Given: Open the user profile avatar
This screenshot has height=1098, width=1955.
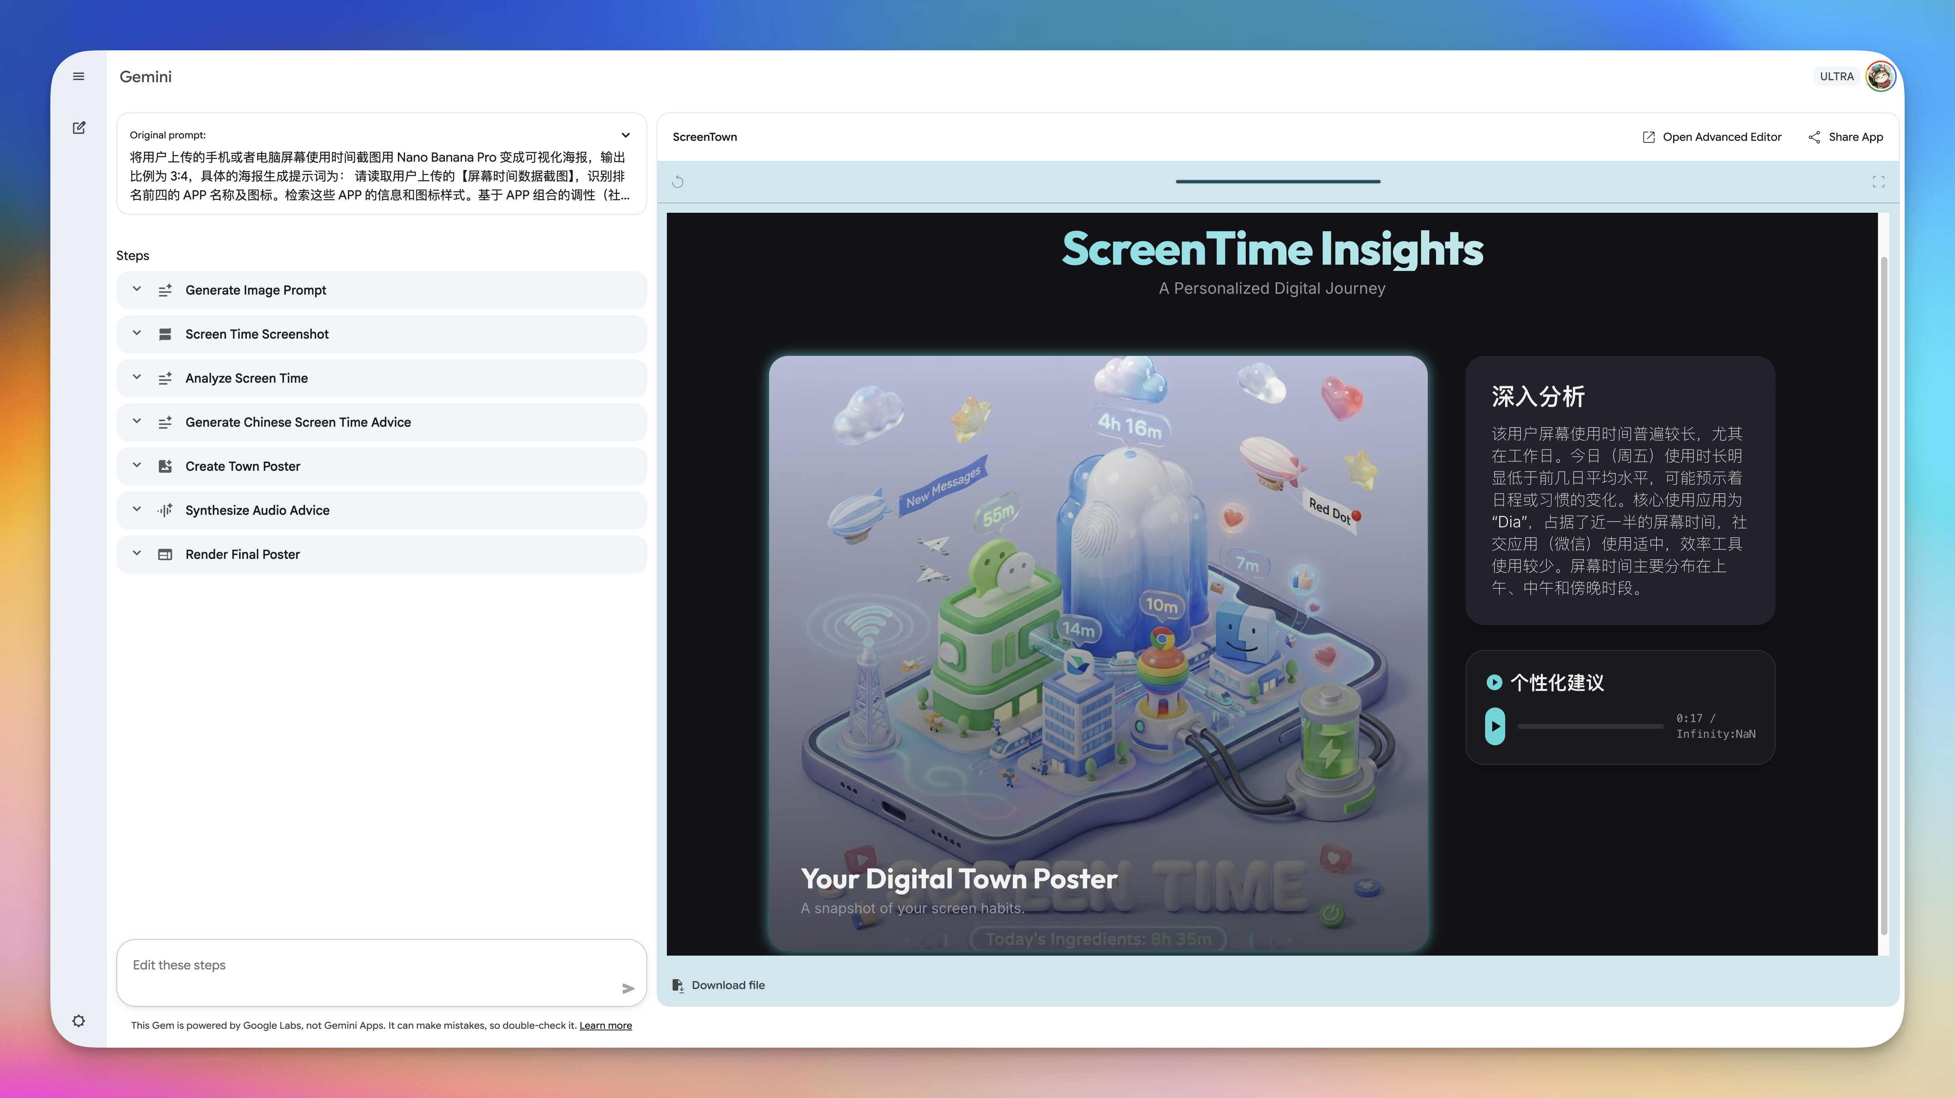Looking at the screenshot, I should 1880,77.
